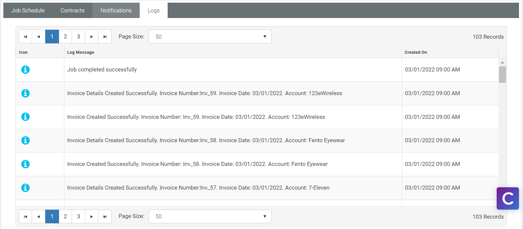Click the scrollbar up arrow in grid

pyautogui.click(x=502, y=62)
